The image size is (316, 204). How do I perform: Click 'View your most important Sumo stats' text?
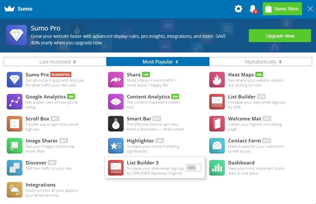coord(256,171)
